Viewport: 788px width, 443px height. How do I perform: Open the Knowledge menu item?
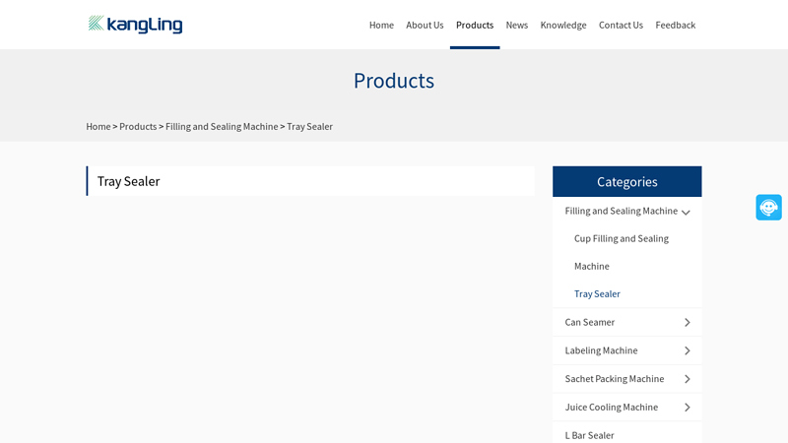[x=562, y=26]
